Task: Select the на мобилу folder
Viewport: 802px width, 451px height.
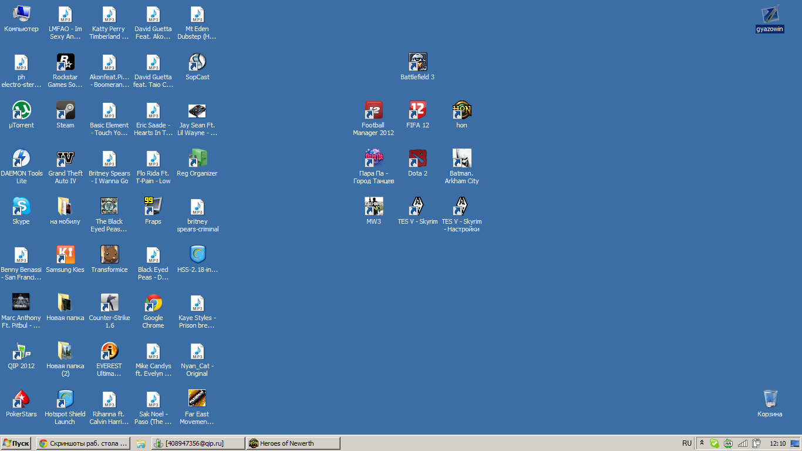Action: pyautogui.click(x=65, y=211)
